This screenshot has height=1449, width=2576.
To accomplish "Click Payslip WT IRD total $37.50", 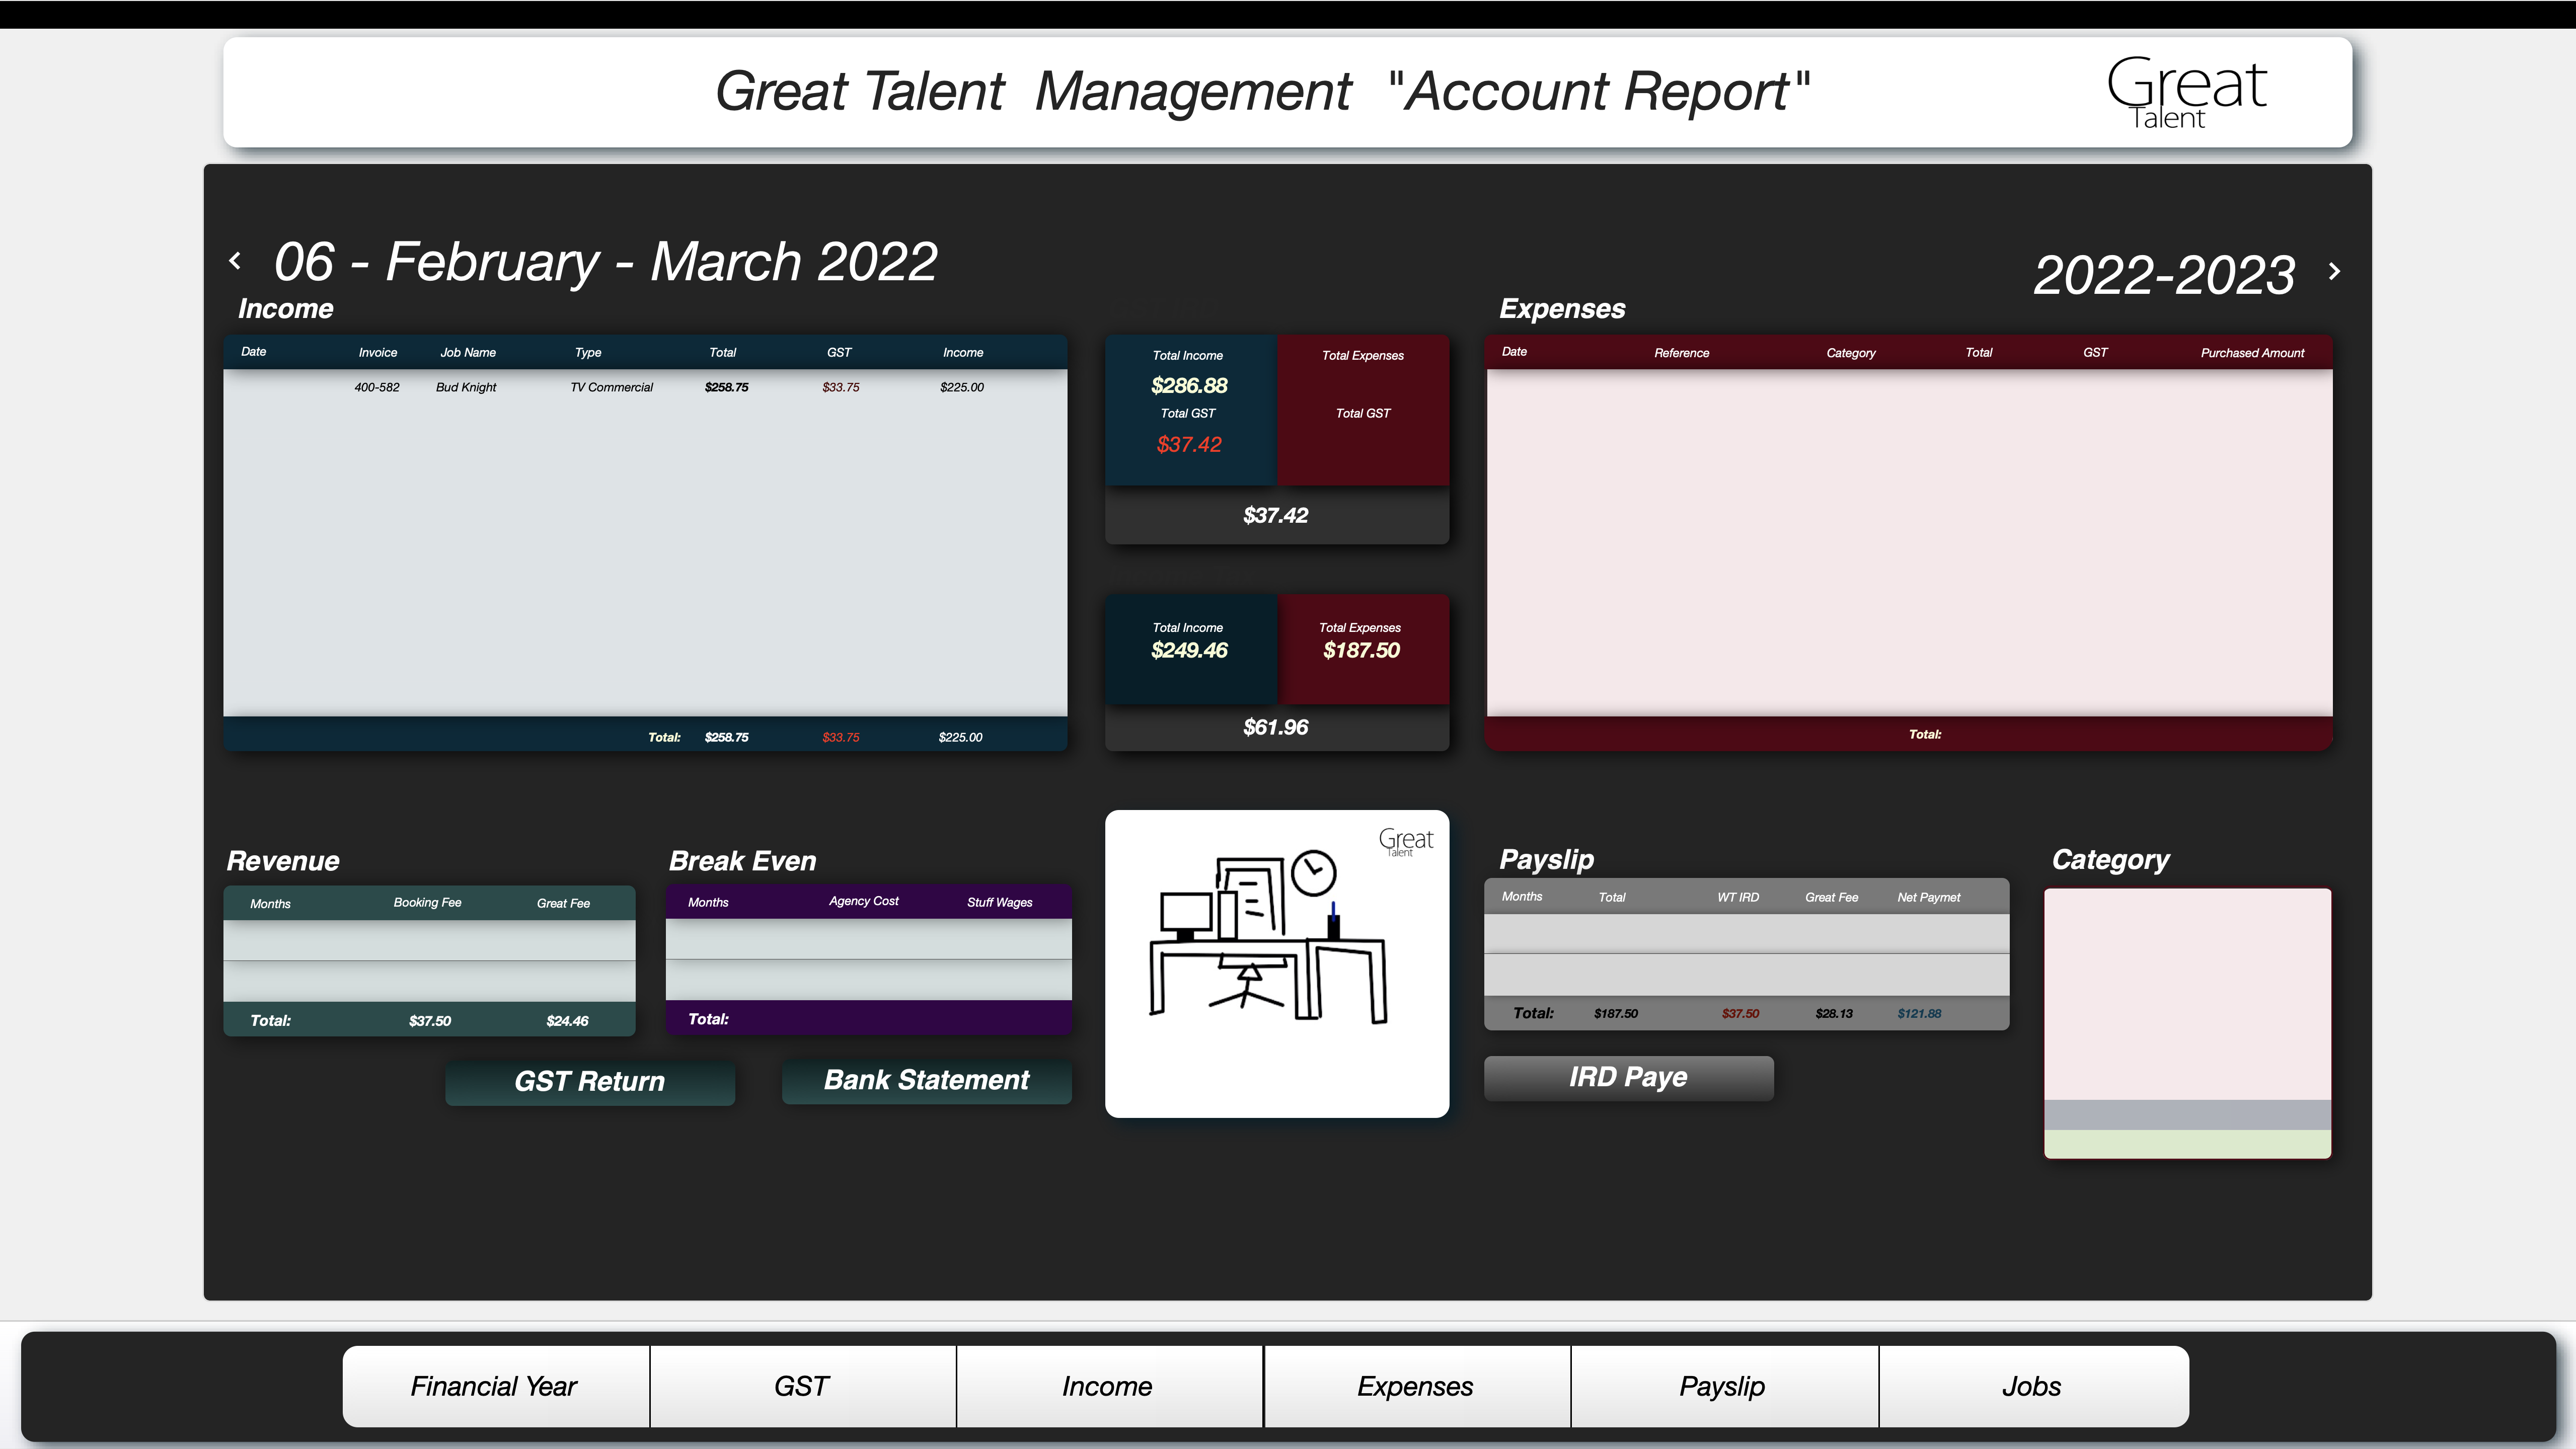I will coord(1740,1013).
